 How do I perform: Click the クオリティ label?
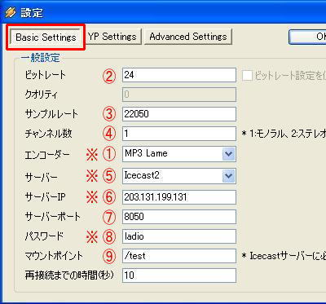42,95
